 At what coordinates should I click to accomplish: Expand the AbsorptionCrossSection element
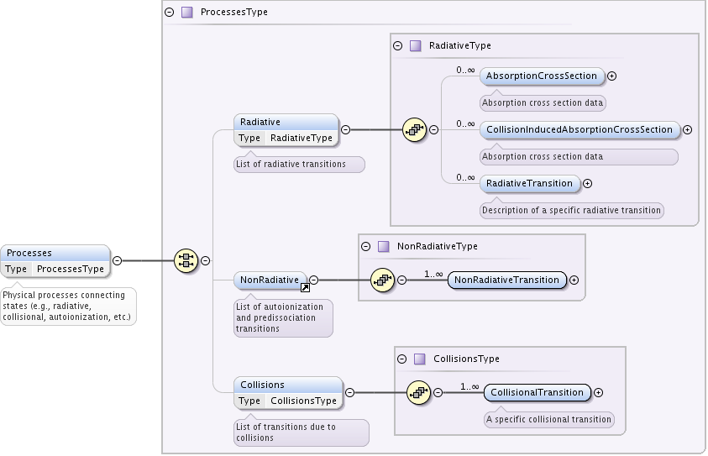pos(611,76)
